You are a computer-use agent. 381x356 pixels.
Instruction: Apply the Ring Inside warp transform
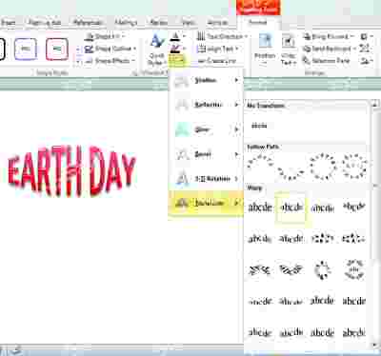pos(323,238)
